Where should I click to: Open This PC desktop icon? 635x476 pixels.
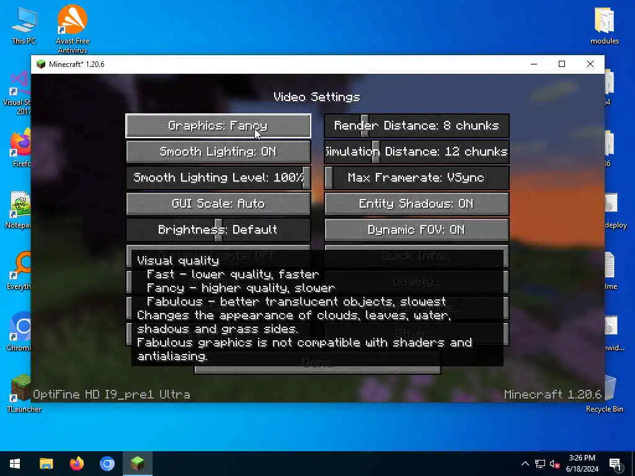[x=24, y=25]
